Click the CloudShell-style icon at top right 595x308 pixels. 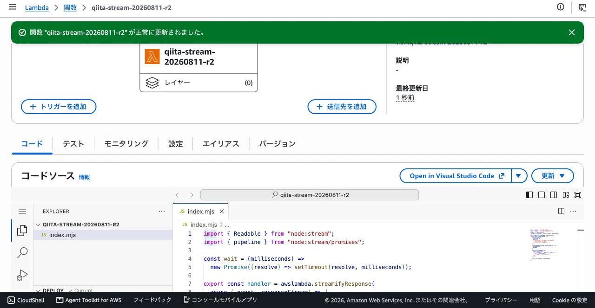582,7
